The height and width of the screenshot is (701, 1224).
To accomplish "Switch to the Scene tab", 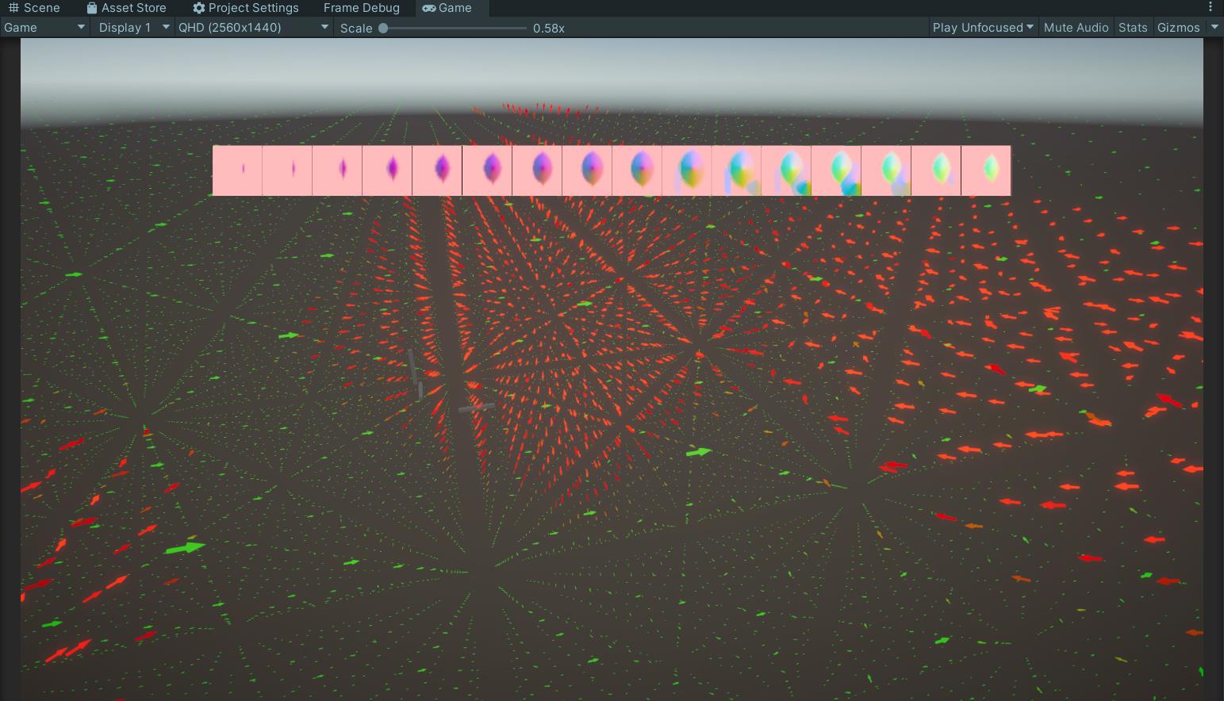I will (x=34, y=8).
